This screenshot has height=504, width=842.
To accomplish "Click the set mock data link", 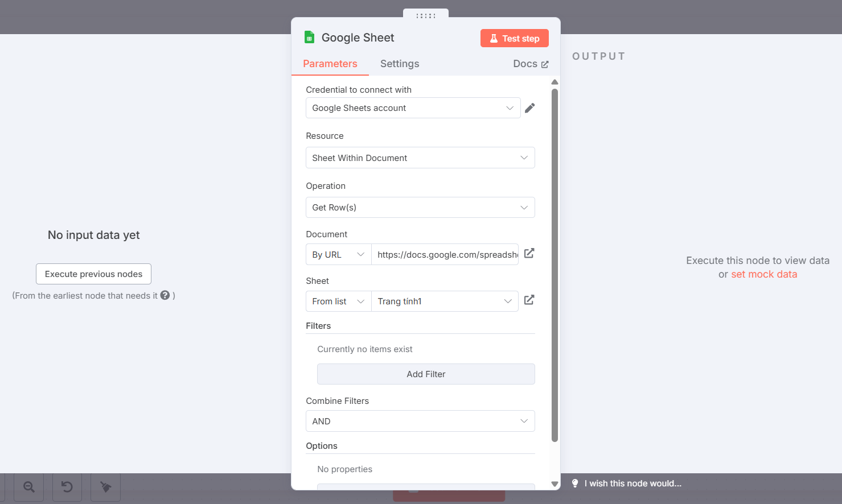I will pyautogui.click(x=764, y=274).
